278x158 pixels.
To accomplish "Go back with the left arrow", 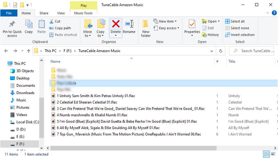I will click(x=6, y=51).
